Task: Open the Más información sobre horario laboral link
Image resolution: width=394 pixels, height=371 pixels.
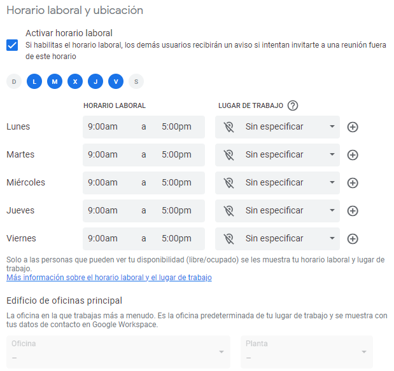Action: pos(109,278)
